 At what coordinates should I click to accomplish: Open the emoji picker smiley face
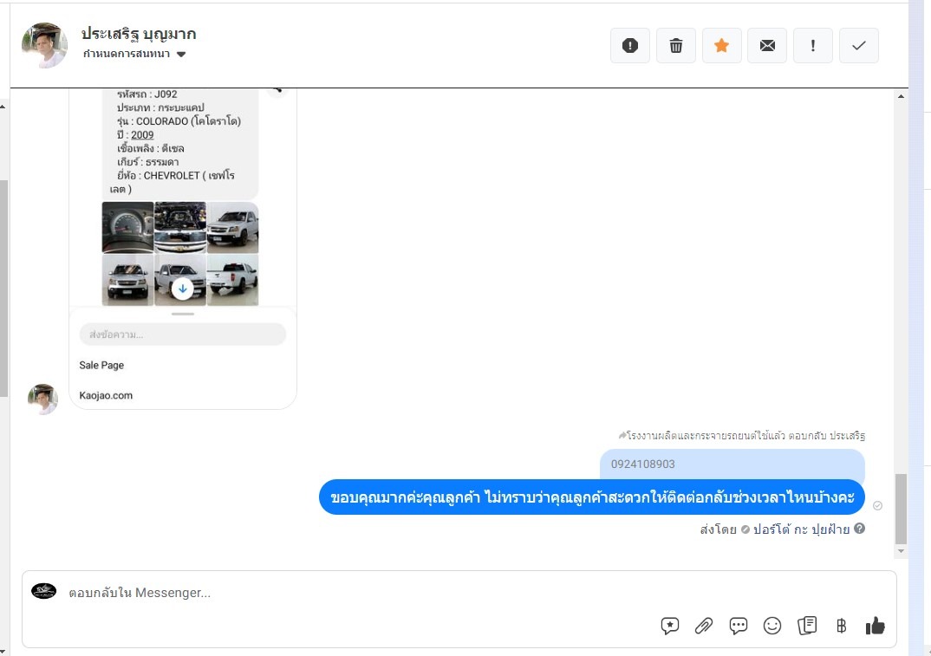click(771, 626)
